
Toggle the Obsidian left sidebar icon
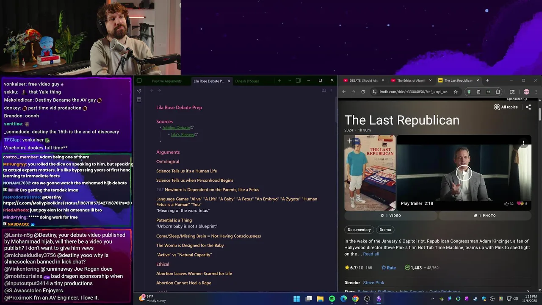click(x=139, y=80)
